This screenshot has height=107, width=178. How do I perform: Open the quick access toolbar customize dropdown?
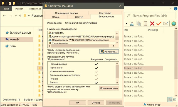point(18,4)
